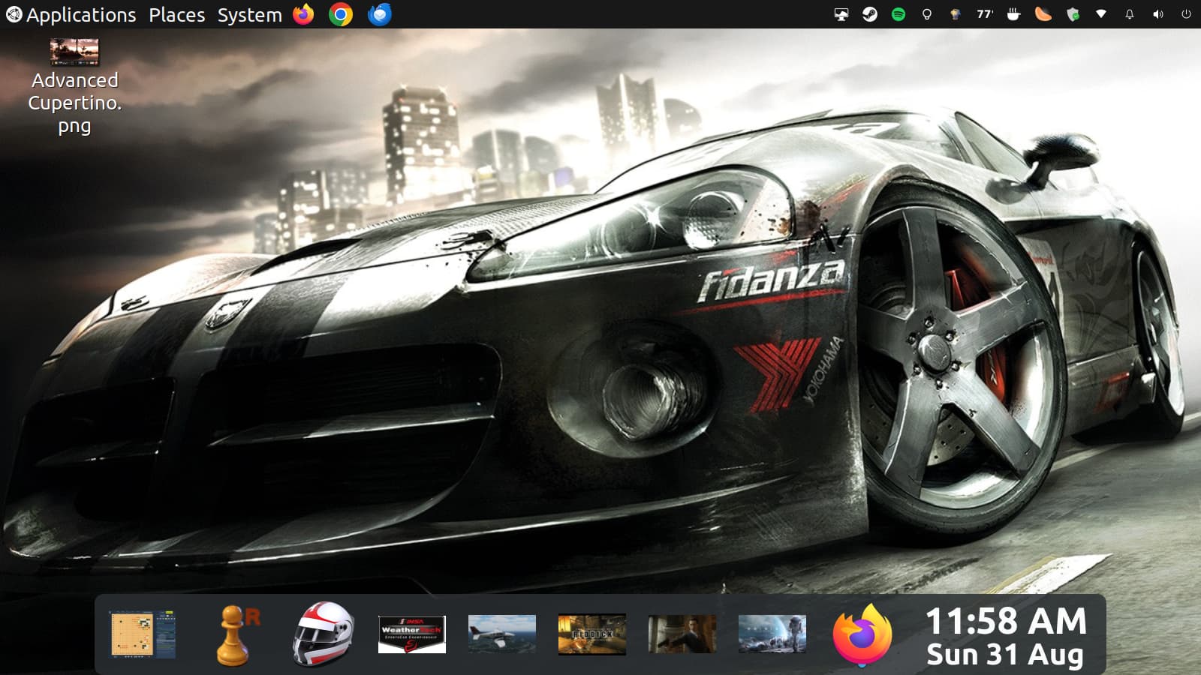This screenshot has width=1201, height=675.
Task: Open the Advanced Cupertino.png desktop file
Action: click(x=74, y=86)
